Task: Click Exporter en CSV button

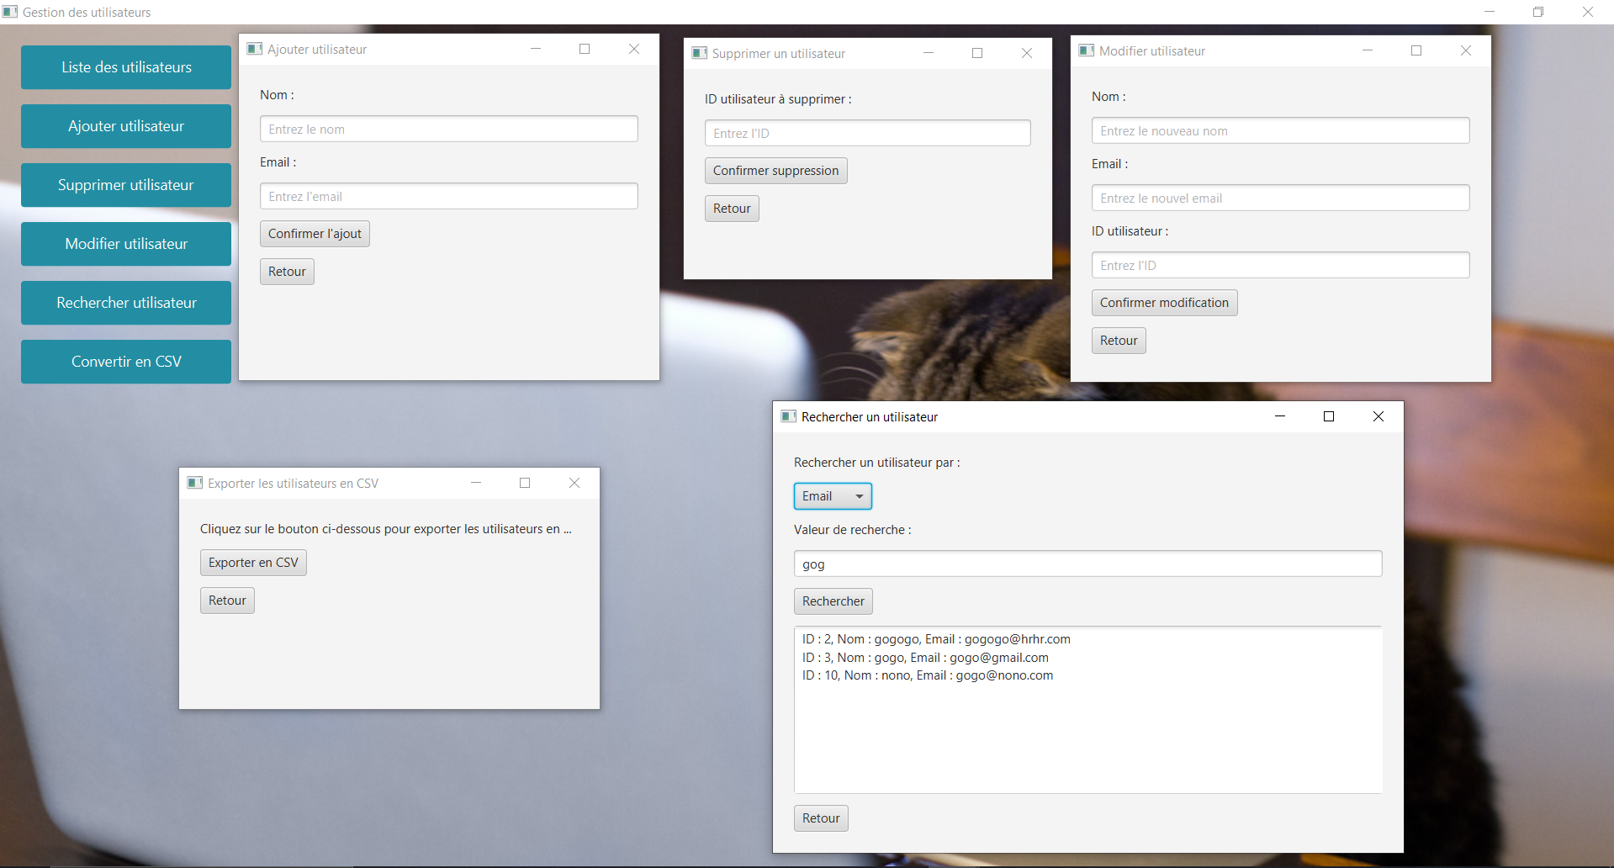Action: [253, 563]
